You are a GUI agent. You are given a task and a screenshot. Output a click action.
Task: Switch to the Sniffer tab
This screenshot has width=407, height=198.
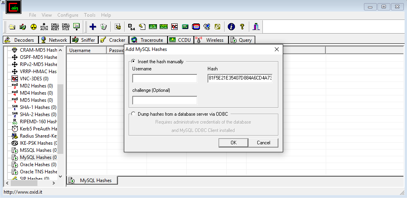(84, 40)
